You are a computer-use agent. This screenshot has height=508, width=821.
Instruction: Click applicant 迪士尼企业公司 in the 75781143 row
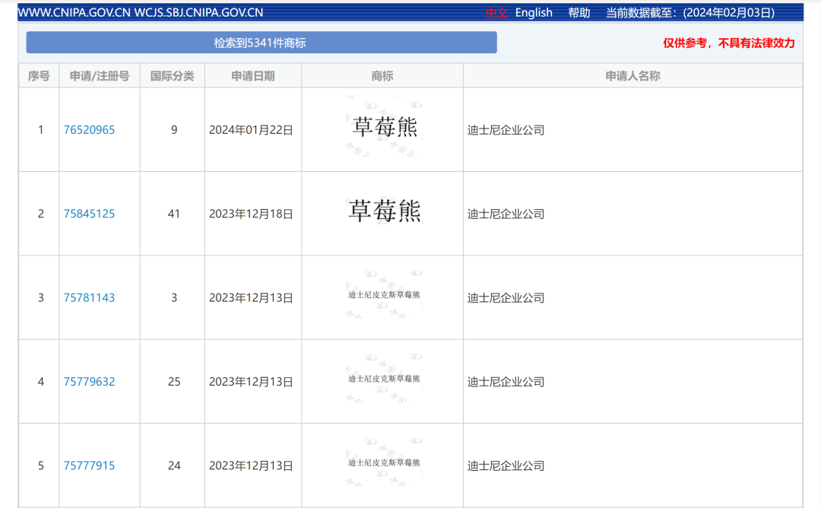coord(506,297)
